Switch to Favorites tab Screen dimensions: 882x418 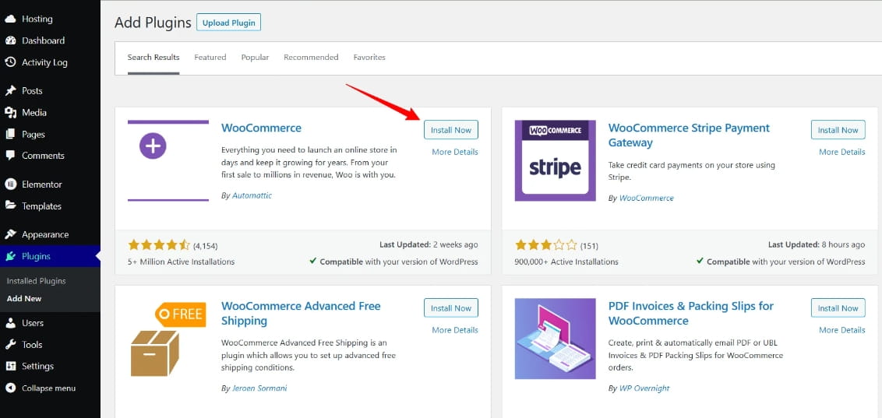pos(369,58)
